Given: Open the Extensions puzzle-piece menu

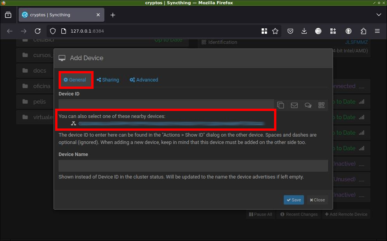Looking at the screenshot, I should point(363,31).
